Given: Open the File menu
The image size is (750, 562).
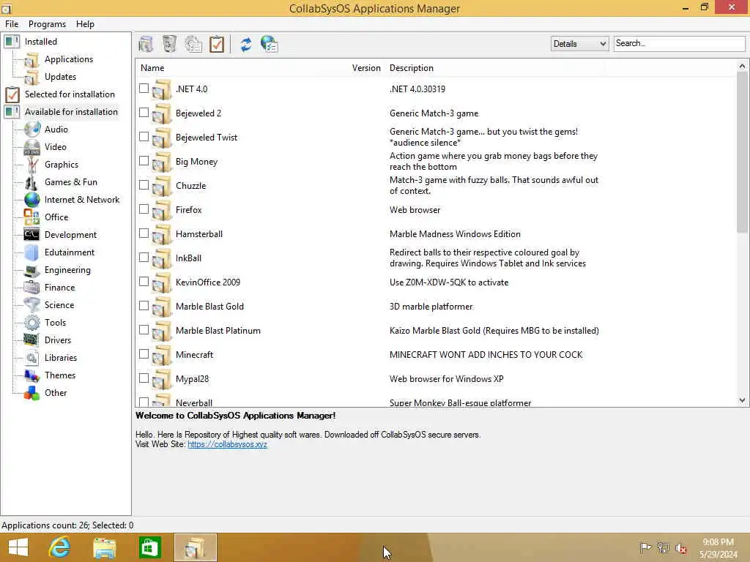Looking at the screenshot, I should coord(12,24).
